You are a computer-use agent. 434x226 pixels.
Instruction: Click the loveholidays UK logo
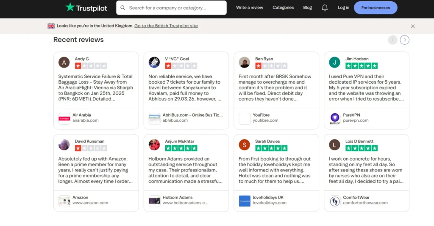pos(245,201)
